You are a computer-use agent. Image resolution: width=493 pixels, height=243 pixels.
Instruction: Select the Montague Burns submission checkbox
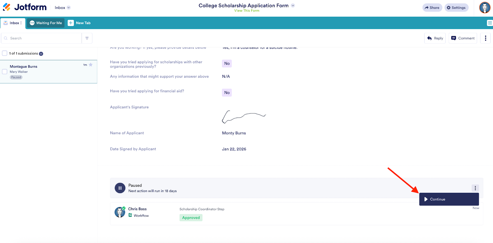[5, 72]
